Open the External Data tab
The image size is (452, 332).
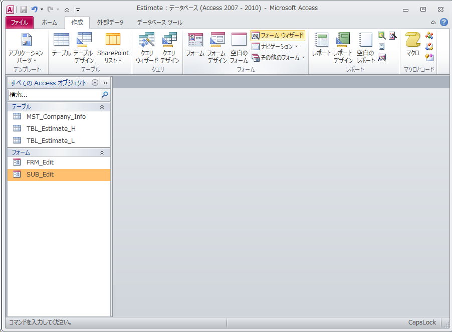tap(110, 23)
